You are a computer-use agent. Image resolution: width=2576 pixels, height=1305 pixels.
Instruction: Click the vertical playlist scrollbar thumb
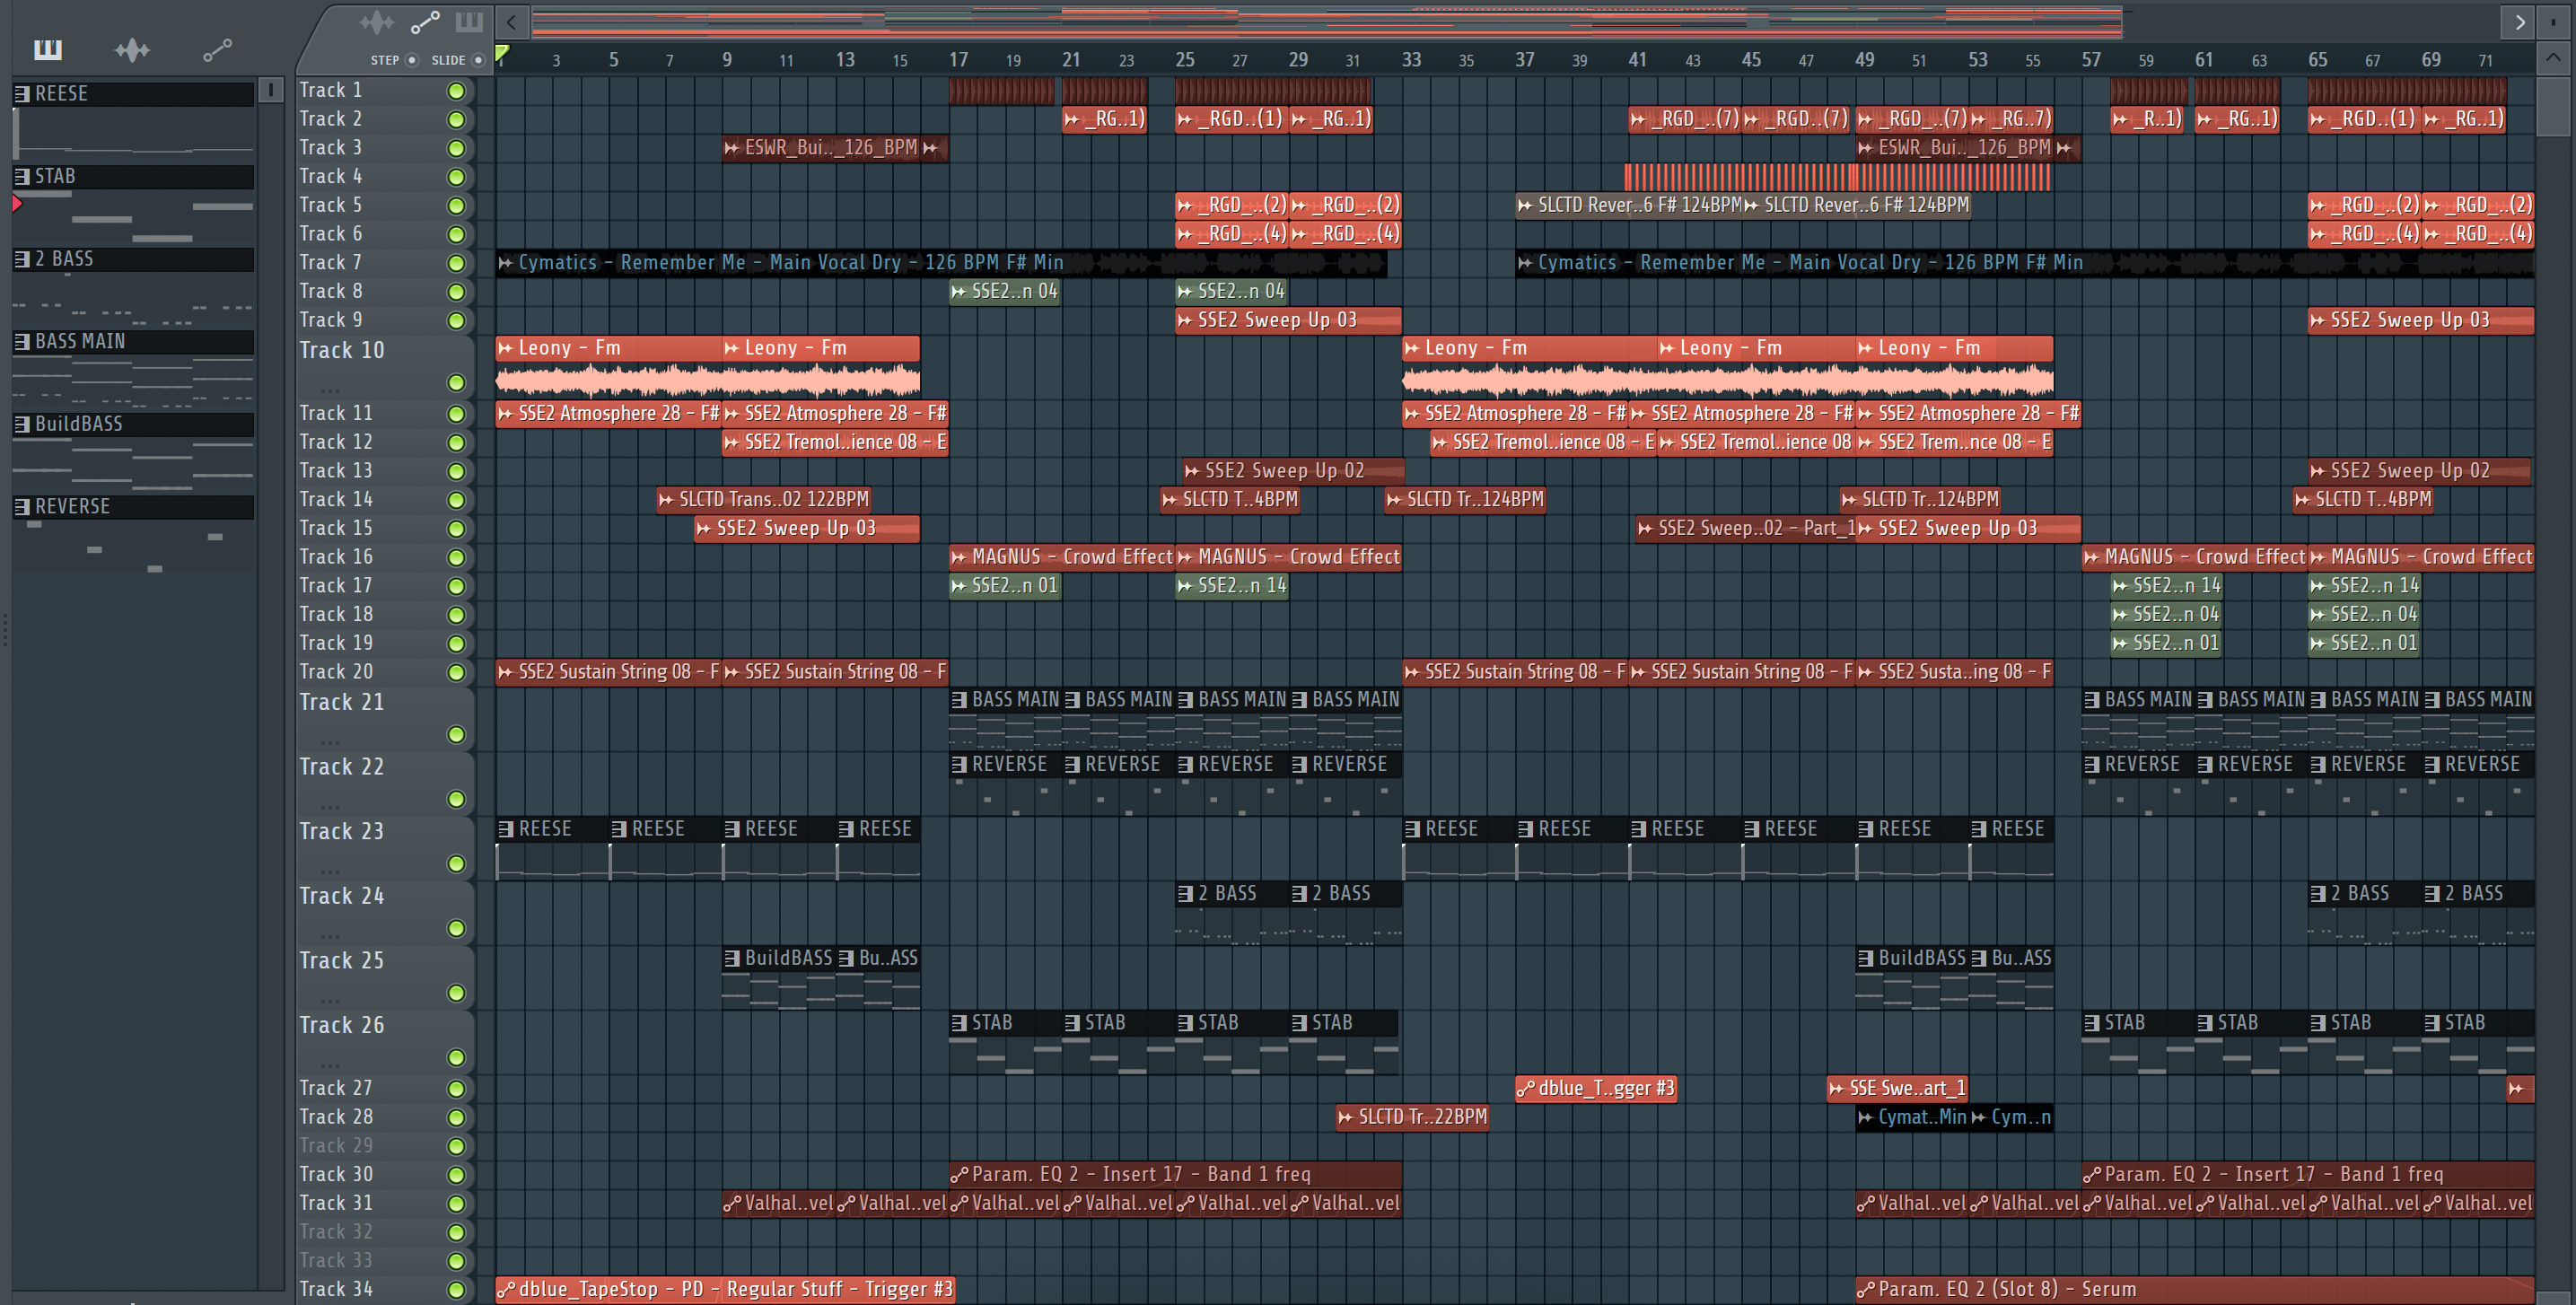point(2553,107)
